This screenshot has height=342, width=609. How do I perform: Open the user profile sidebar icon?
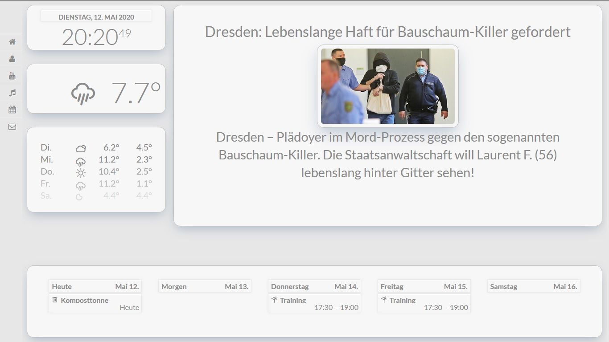coord(12,59)
